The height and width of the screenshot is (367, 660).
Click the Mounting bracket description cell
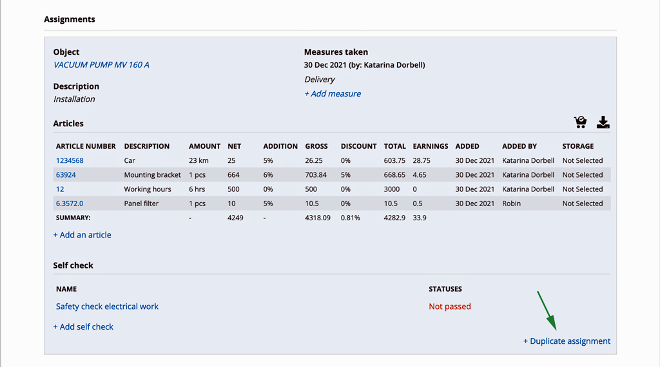pyautogui.click(x=152, y=175)
